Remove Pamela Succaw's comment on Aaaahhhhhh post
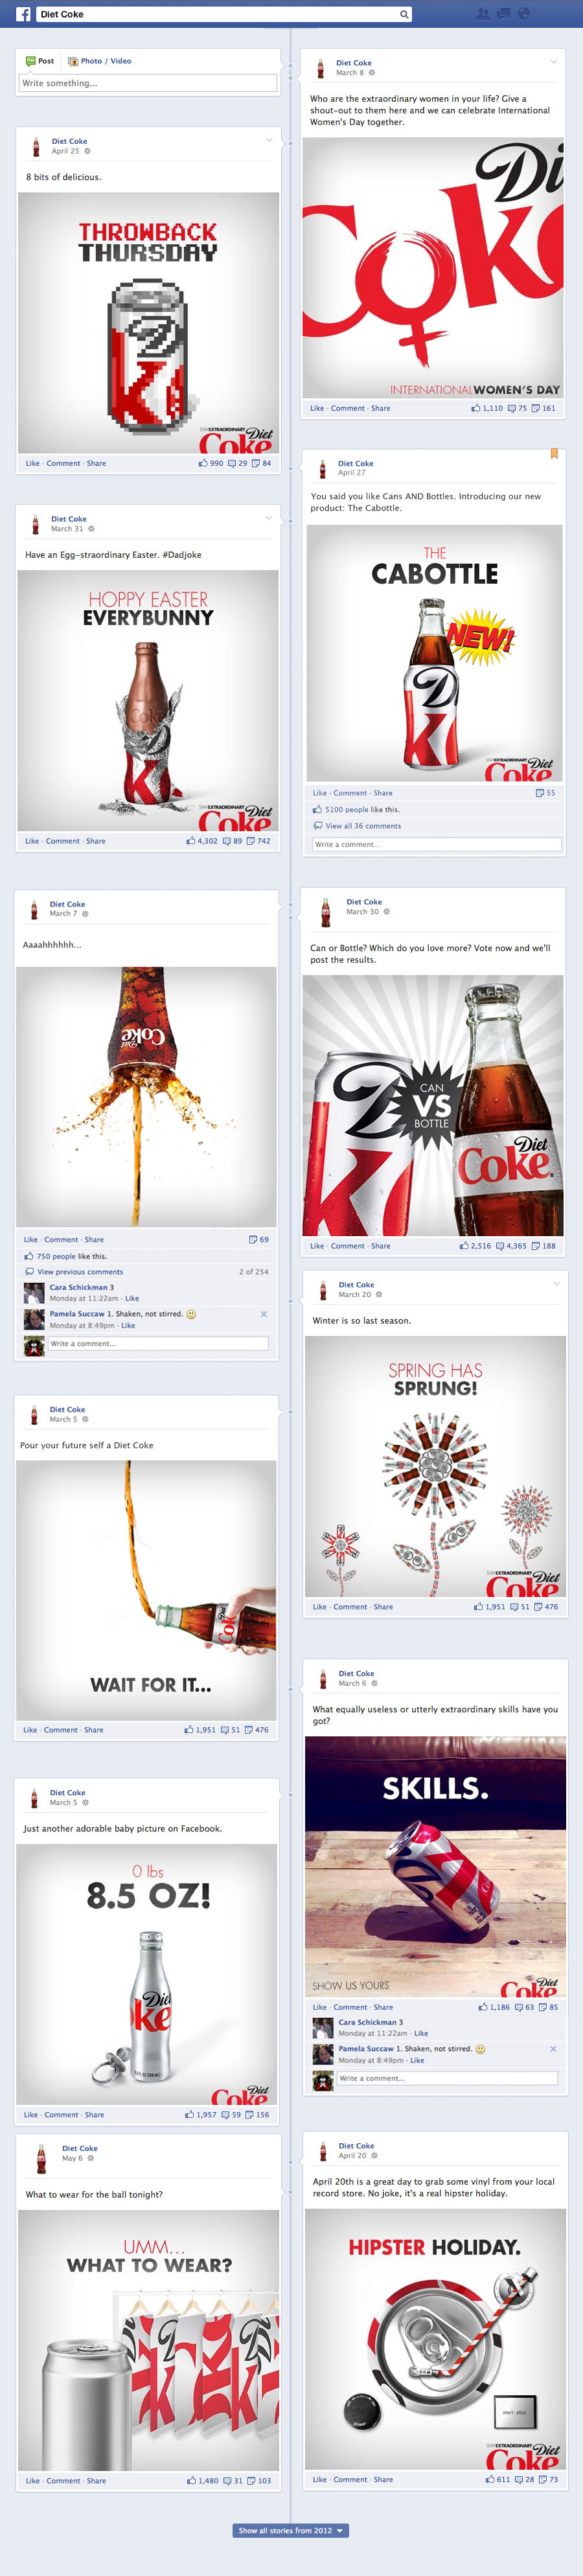Viewport: 583px width, 2576px height. [x=264, y=1314]
